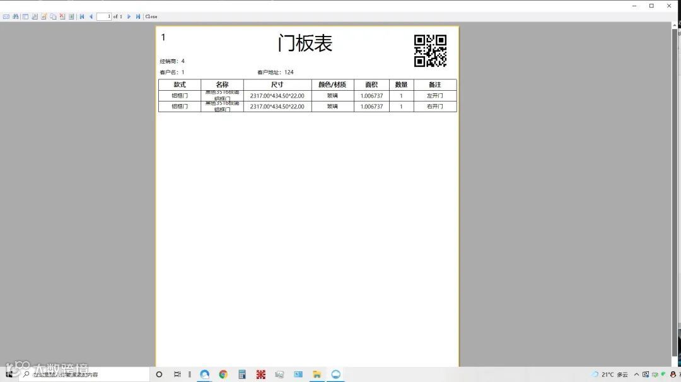Screen dimensions: 681x382
Task: Click the 颜色/材质 column header
Action: [332, 84]
